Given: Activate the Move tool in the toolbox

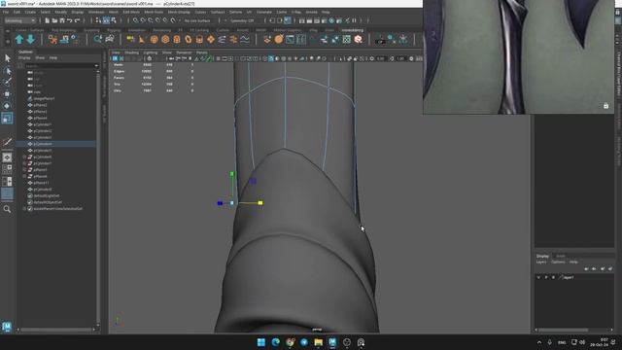Looking at the screenshot, I should (7, 94).
